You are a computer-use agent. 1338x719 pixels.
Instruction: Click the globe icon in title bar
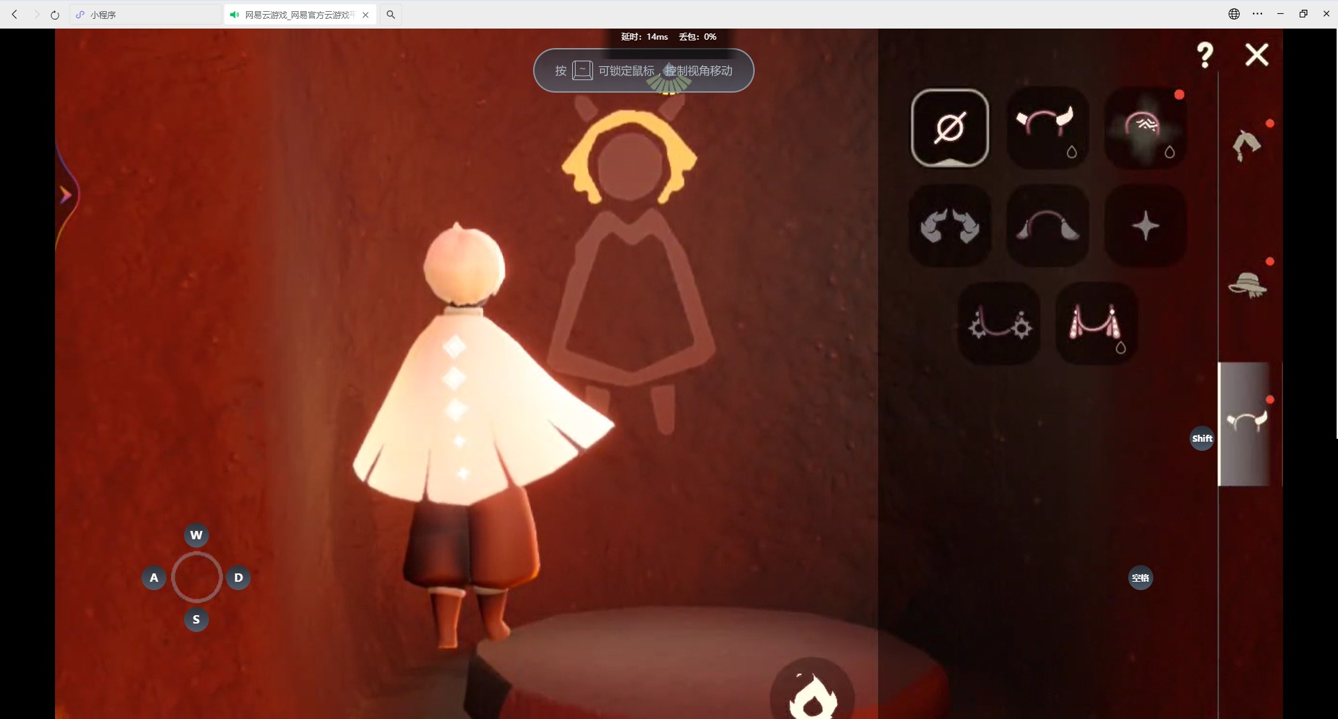1234,14
